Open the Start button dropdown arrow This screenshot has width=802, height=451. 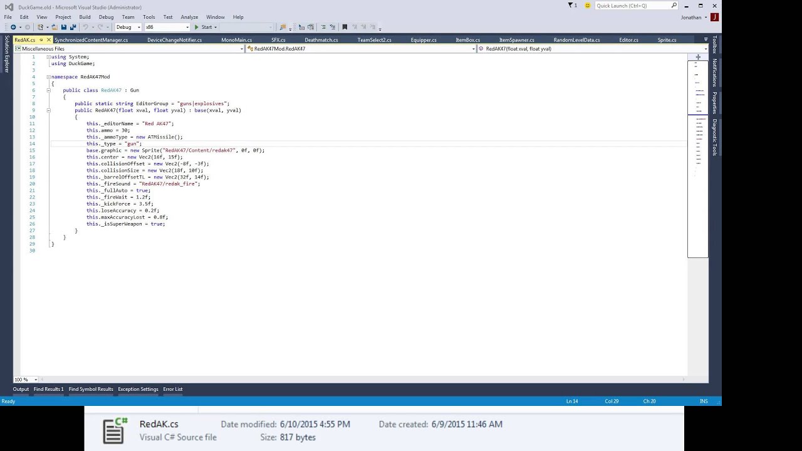click(216, 27)
